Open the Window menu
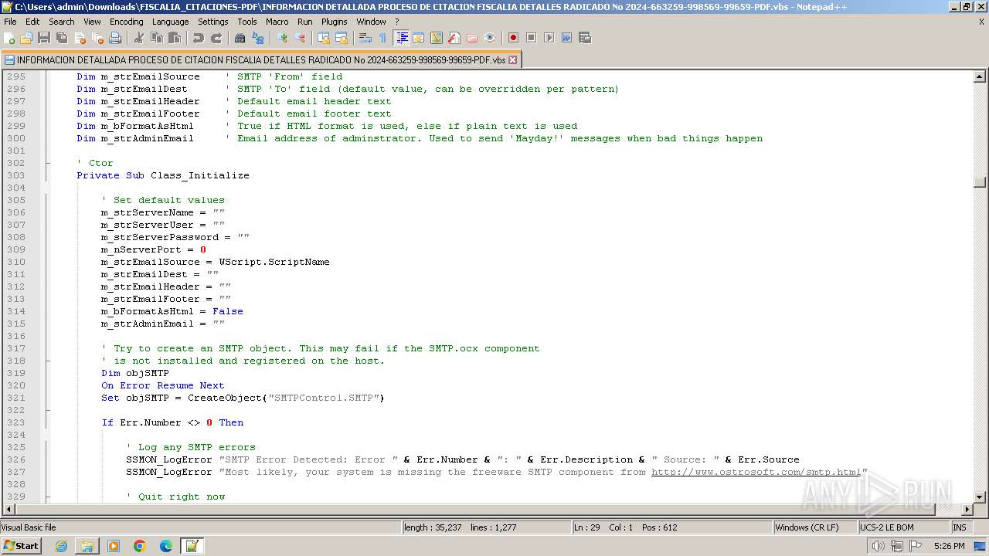The image size is (989, 556). tap(372, 22)
